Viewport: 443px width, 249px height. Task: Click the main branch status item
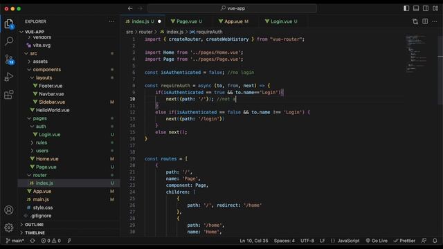point(15,241)
